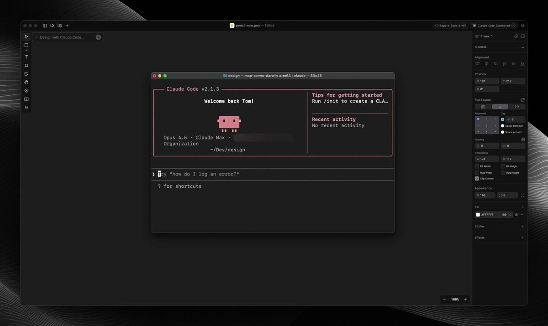This screenshot has width=548, height=326.
Task: Toggle the sidebar panel icon in title bar
Action: [45, 26]
